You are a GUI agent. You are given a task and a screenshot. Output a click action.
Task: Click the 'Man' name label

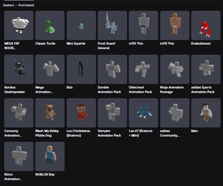pyautogui.click(x=194, y=131)
